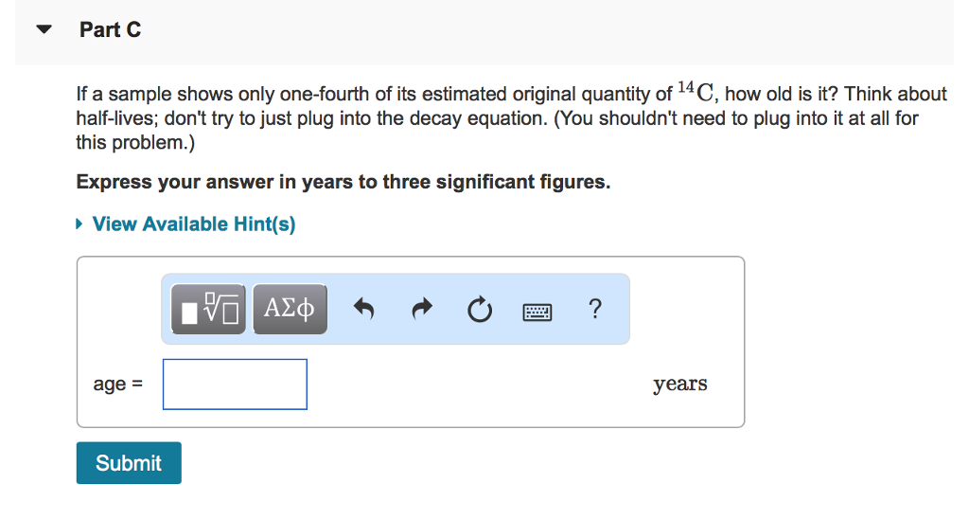
Task: Expand the hints disclosure triangle
Action: (x=79, y=224)
